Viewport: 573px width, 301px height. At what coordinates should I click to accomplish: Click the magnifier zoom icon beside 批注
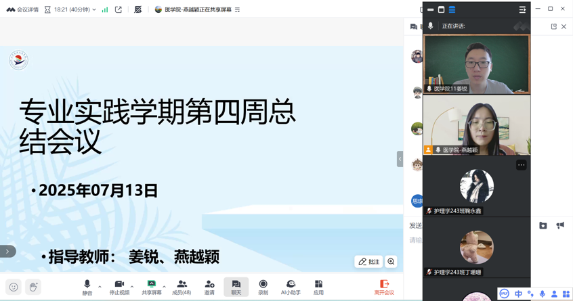(391, 262)
